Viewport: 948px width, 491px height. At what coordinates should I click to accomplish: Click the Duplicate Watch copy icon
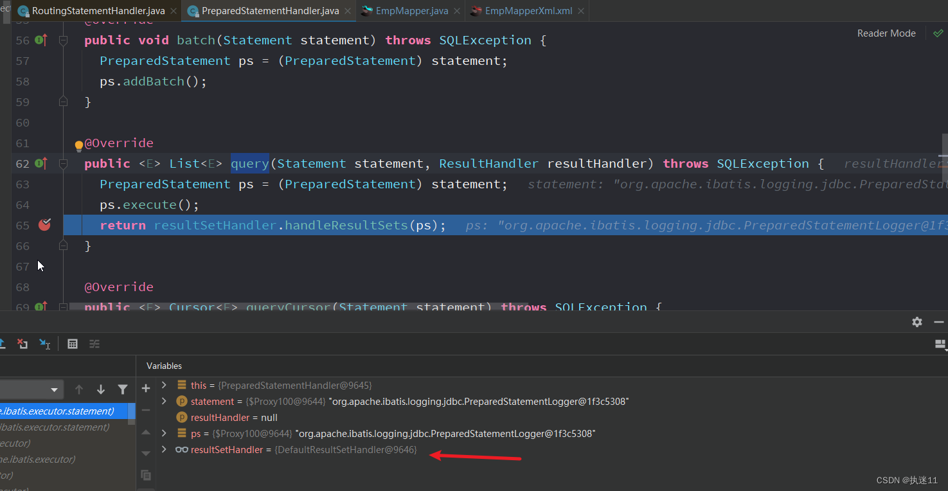click(x=146, y=476)
